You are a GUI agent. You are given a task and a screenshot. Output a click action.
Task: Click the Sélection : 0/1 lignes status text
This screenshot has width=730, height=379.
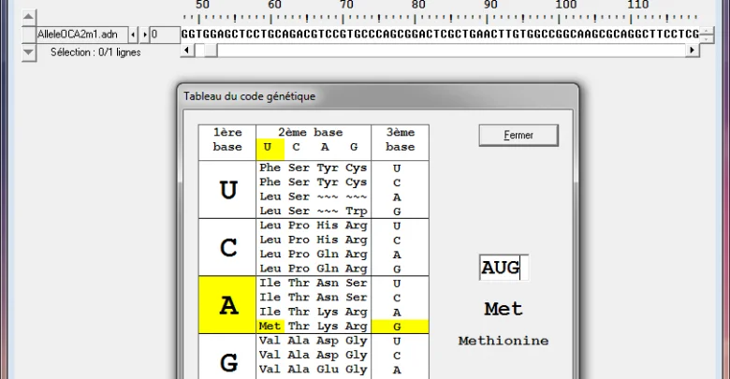coord(95,52)
